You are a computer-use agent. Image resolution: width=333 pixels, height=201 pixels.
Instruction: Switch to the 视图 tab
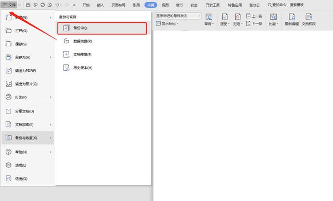click(x=165, y=5)
